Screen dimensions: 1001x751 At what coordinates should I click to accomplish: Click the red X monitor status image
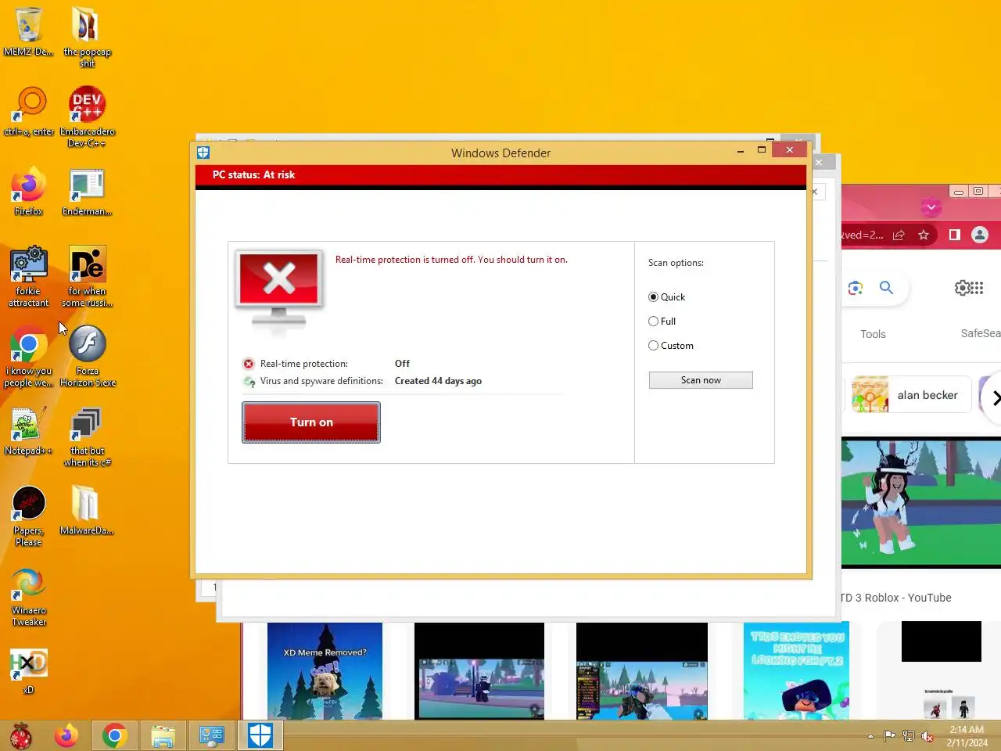click(279, 291)
